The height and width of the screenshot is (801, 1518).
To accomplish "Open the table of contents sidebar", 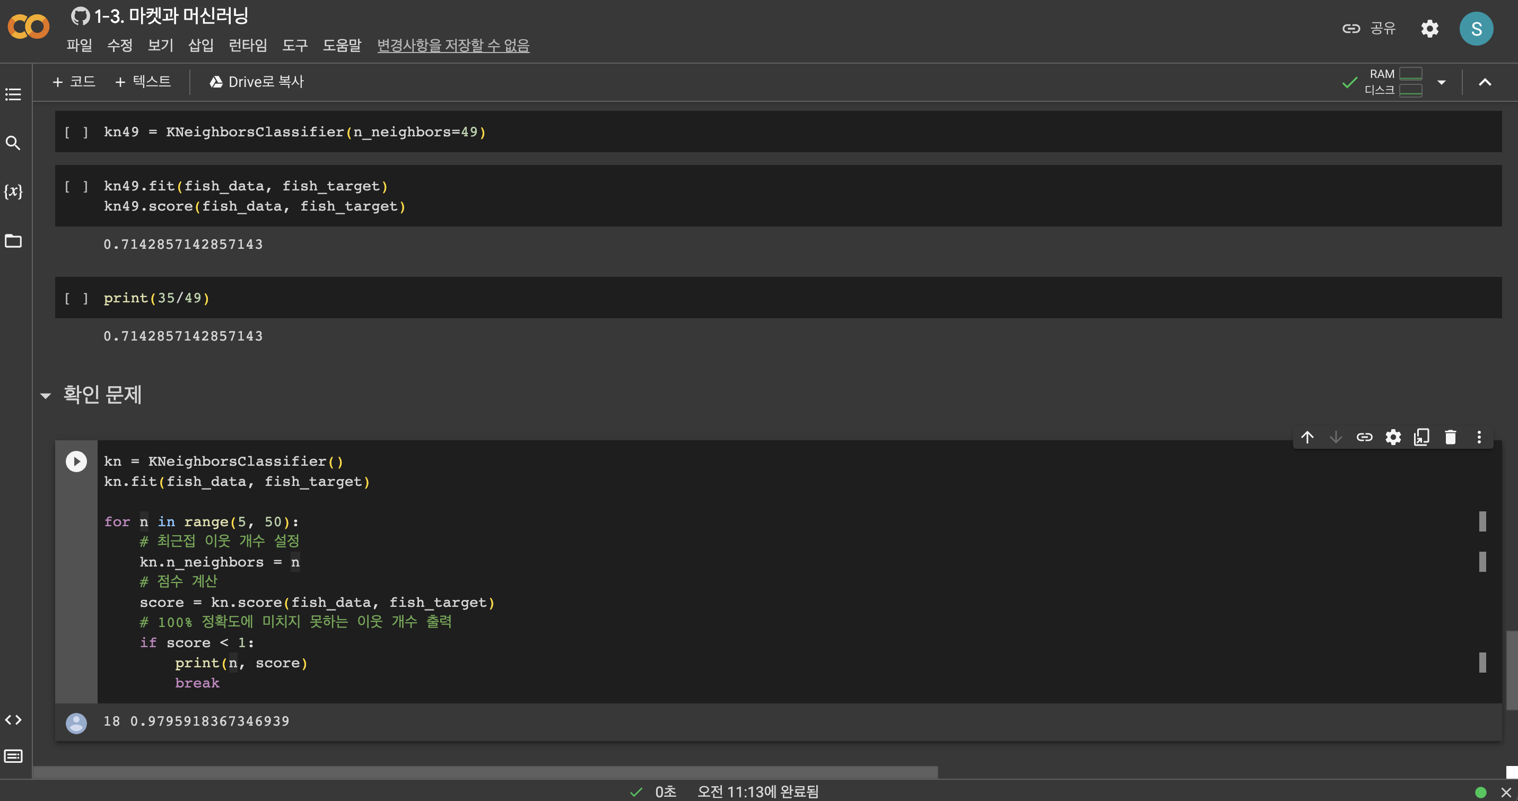I will [13, 94].
